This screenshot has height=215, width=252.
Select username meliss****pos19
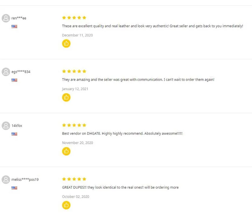pyautogui.click(x=25, y=179)
